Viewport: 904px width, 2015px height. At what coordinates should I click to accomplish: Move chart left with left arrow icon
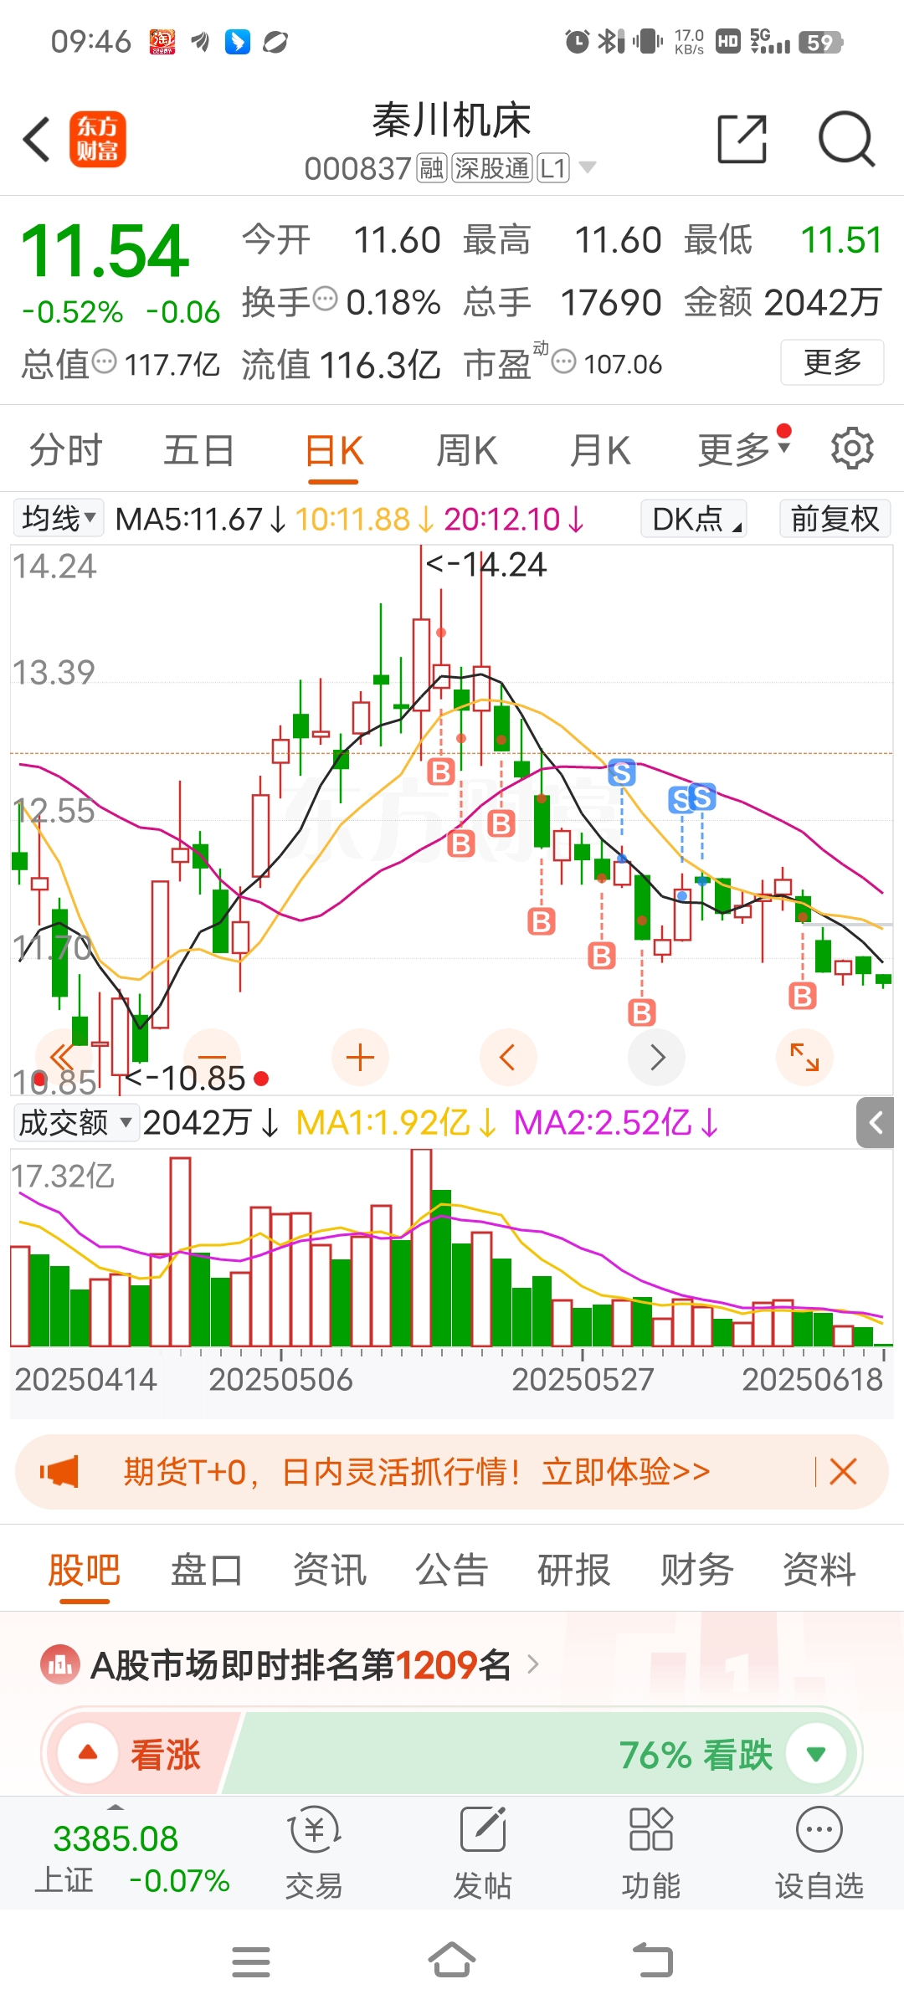pos(508,1058)
